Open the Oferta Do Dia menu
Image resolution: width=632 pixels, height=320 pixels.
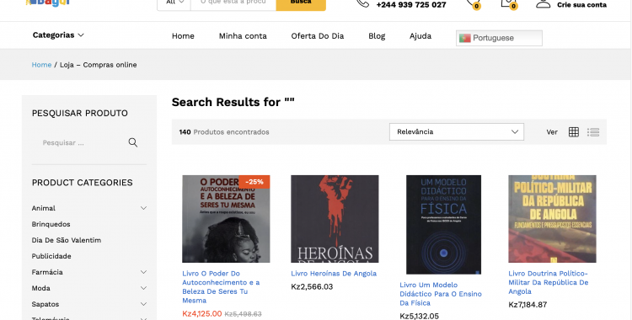[x=317, y=36]
